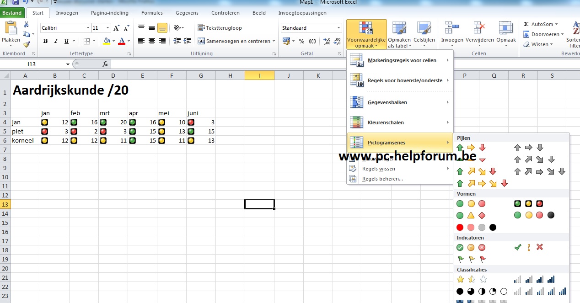Switch to the Formules tab
This screenshot has width=580, height=303.
click(152, 13)
